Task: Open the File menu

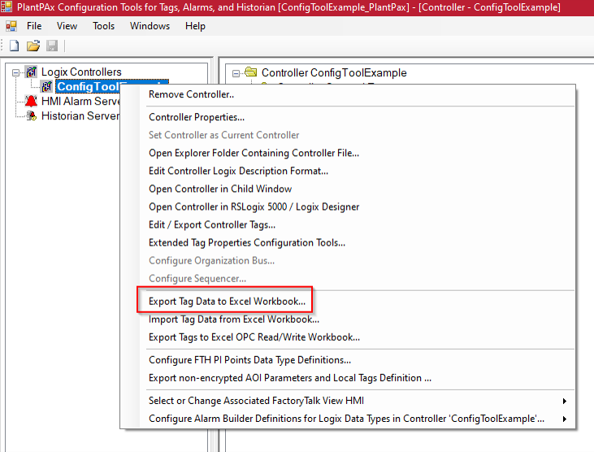Action: pyautogui.click(x=34, y=26)
